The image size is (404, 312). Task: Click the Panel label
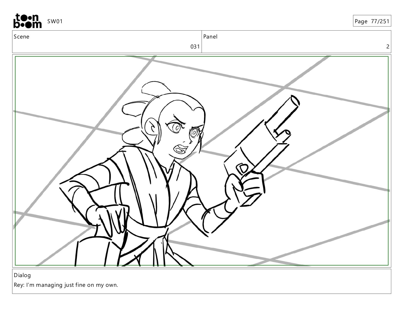210,37
